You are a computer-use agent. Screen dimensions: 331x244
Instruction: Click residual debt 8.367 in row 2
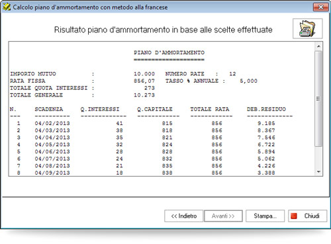point(266,130)
